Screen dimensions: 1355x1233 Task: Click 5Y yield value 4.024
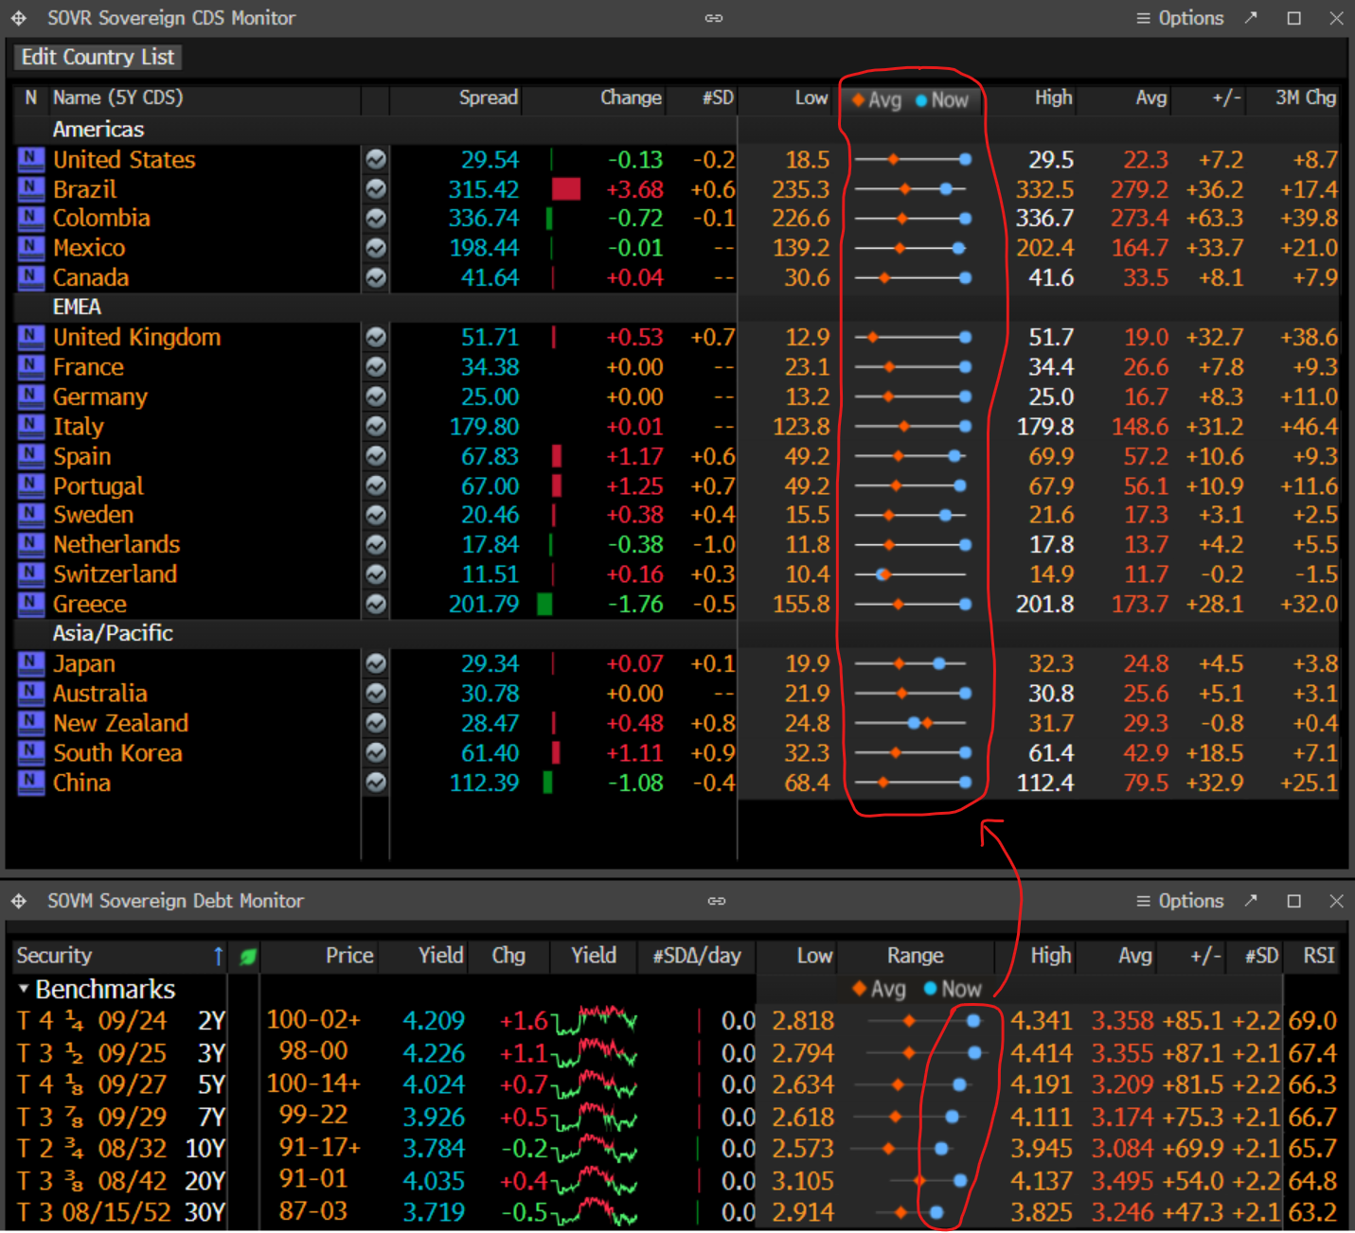434,1084
